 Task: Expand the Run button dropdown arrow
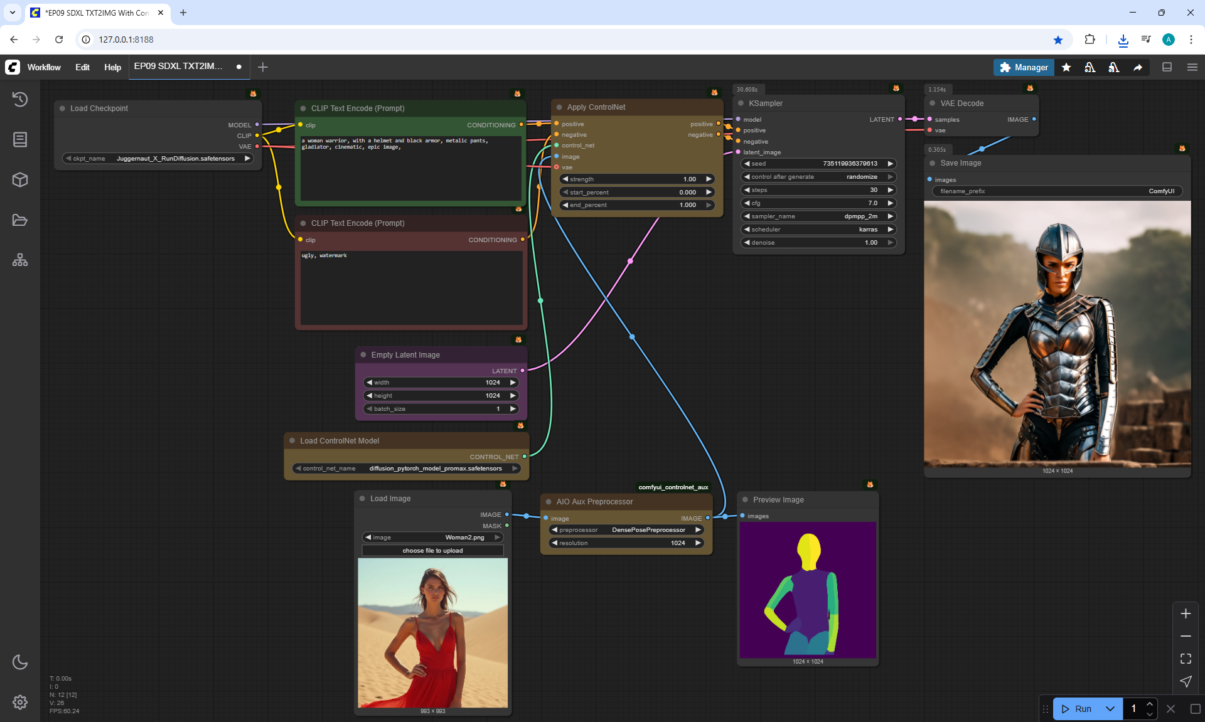point(1110,709)
